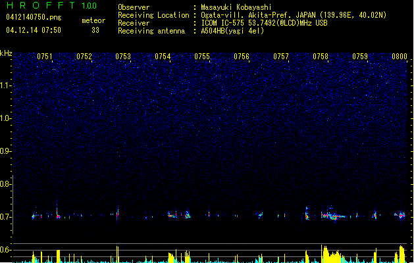Click the 0751 time marker

point(45,57)
